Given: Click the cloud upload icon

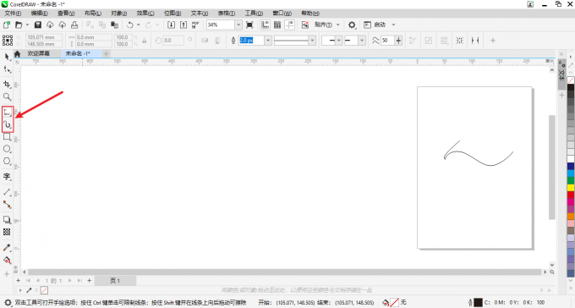Looking at the screenshot, I should (x=63, y=25).
